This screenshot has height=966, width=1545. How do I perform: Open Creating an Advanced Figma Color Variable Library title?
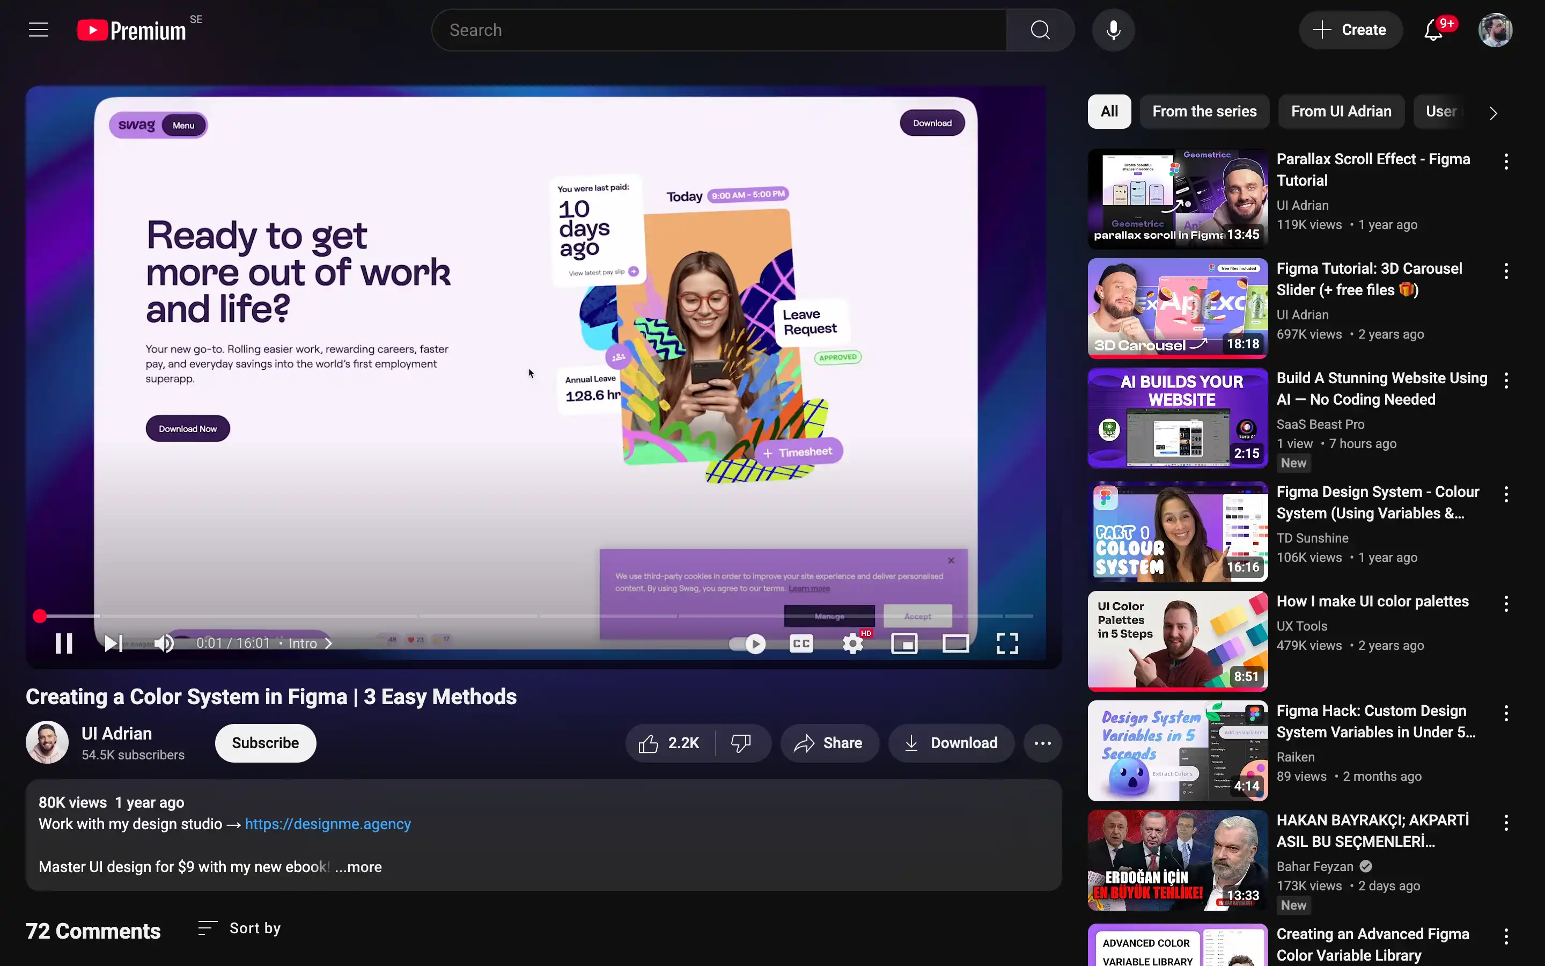coord(1373,945)
